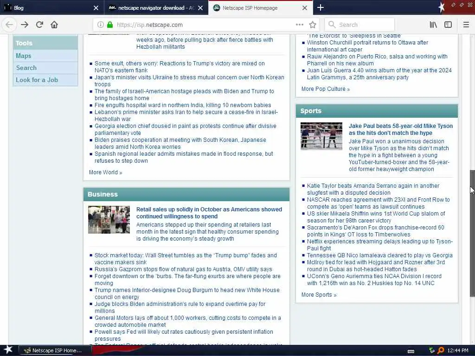The height and width of the screenshot is (356, 475).
Task: Open Lebanon's prime minister asks Iran story
Action: tap(186, 115)
